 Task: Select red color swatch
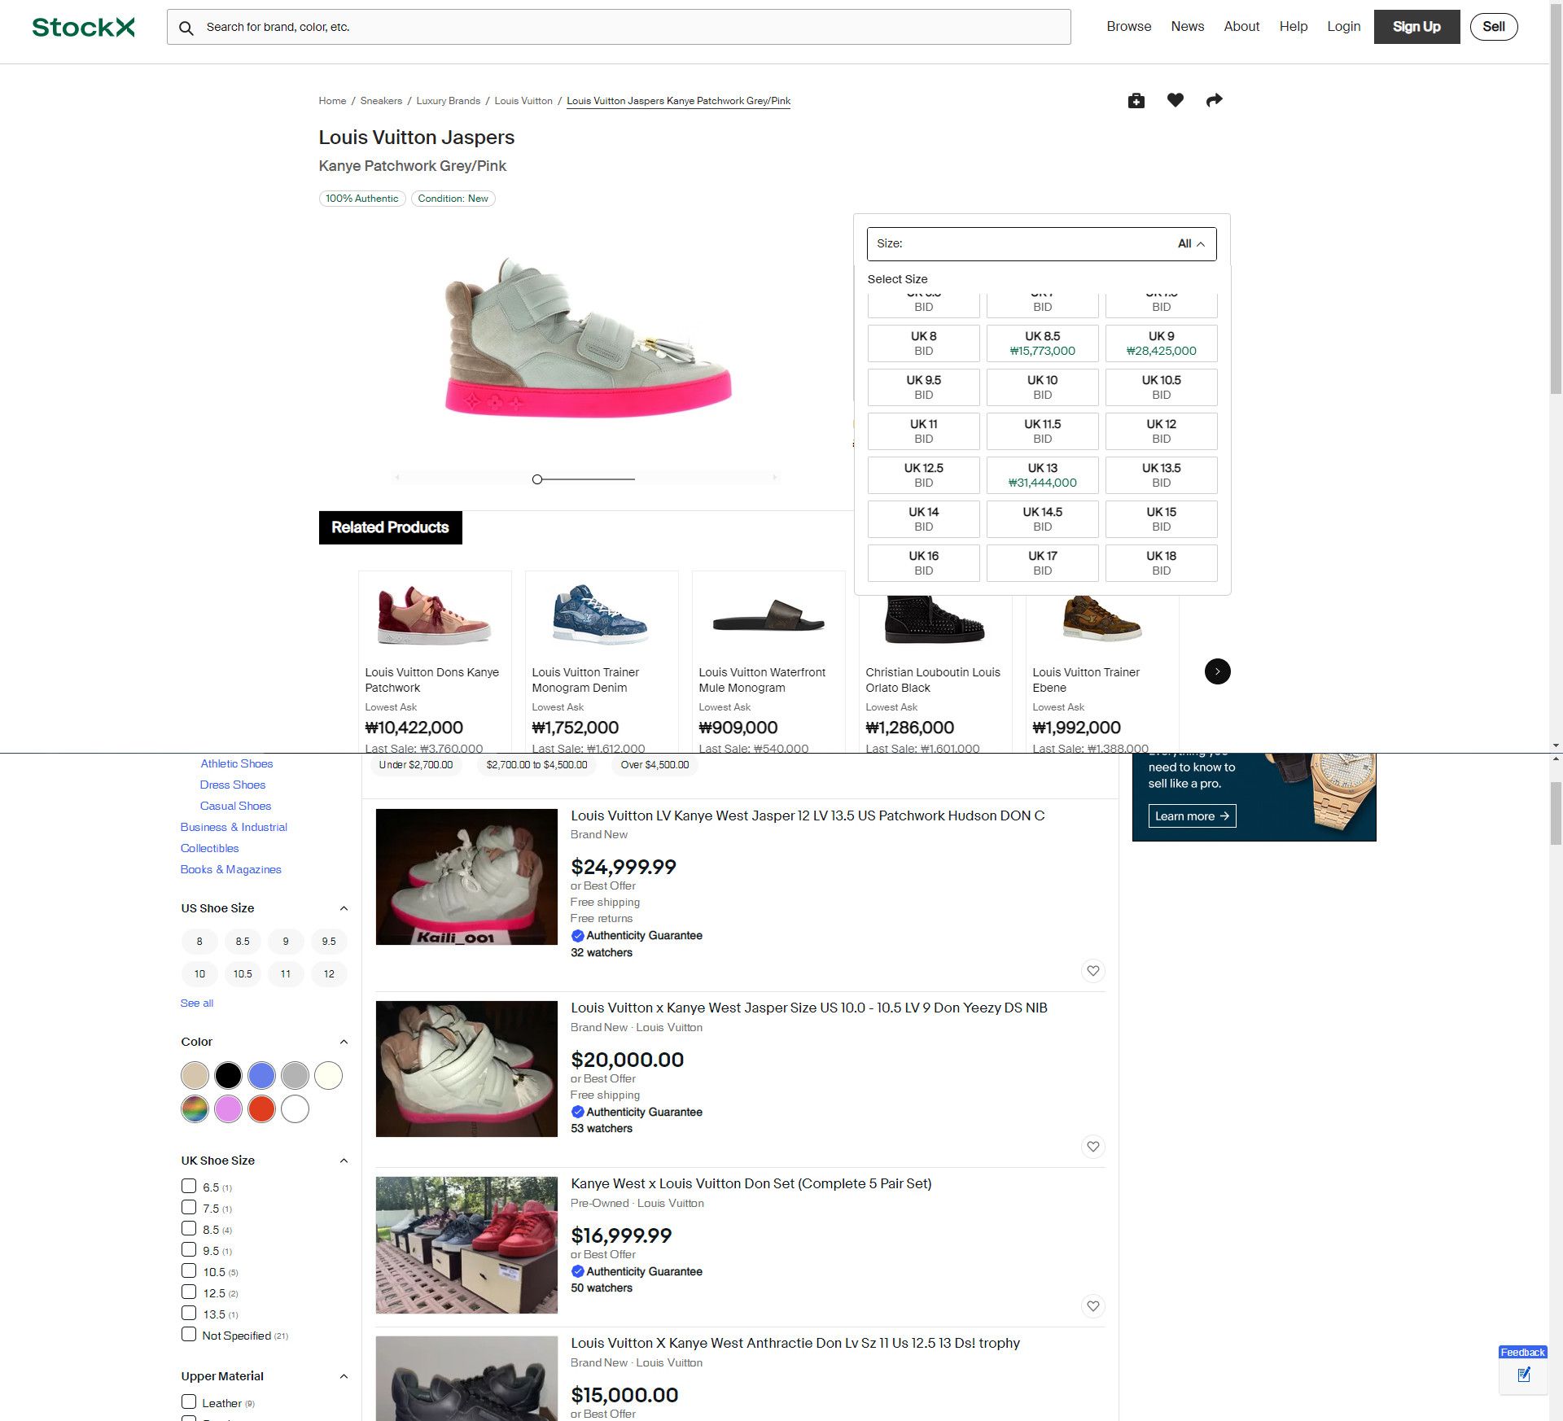[x=262, y=1108]
